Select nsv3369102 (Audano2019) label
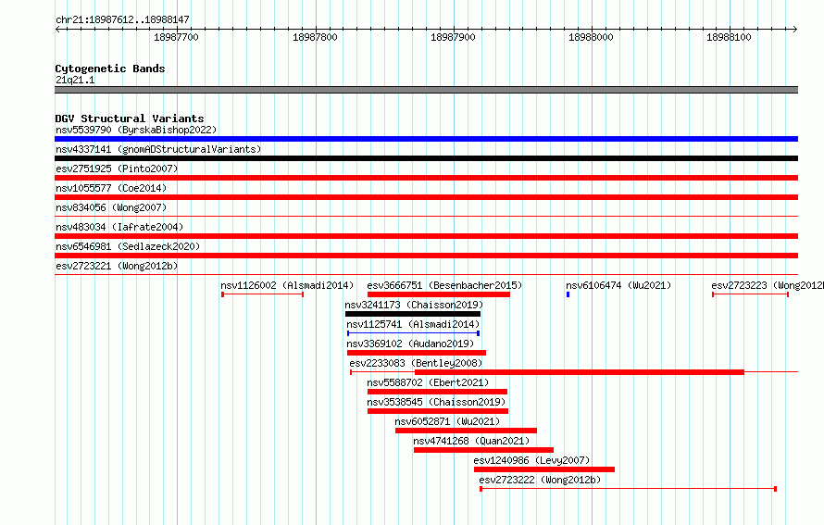Image resolution: width=824 pixels, height=525 pixels. pyautogui.click(x=410, y=344)
